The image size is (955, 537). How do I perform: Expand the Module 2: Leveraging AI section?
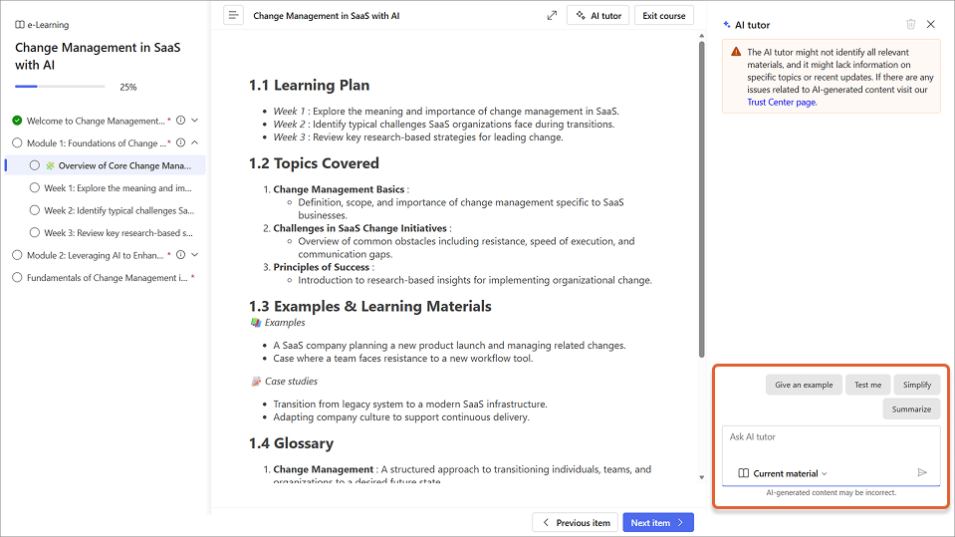pyautogui.click(x=194, y=255)
